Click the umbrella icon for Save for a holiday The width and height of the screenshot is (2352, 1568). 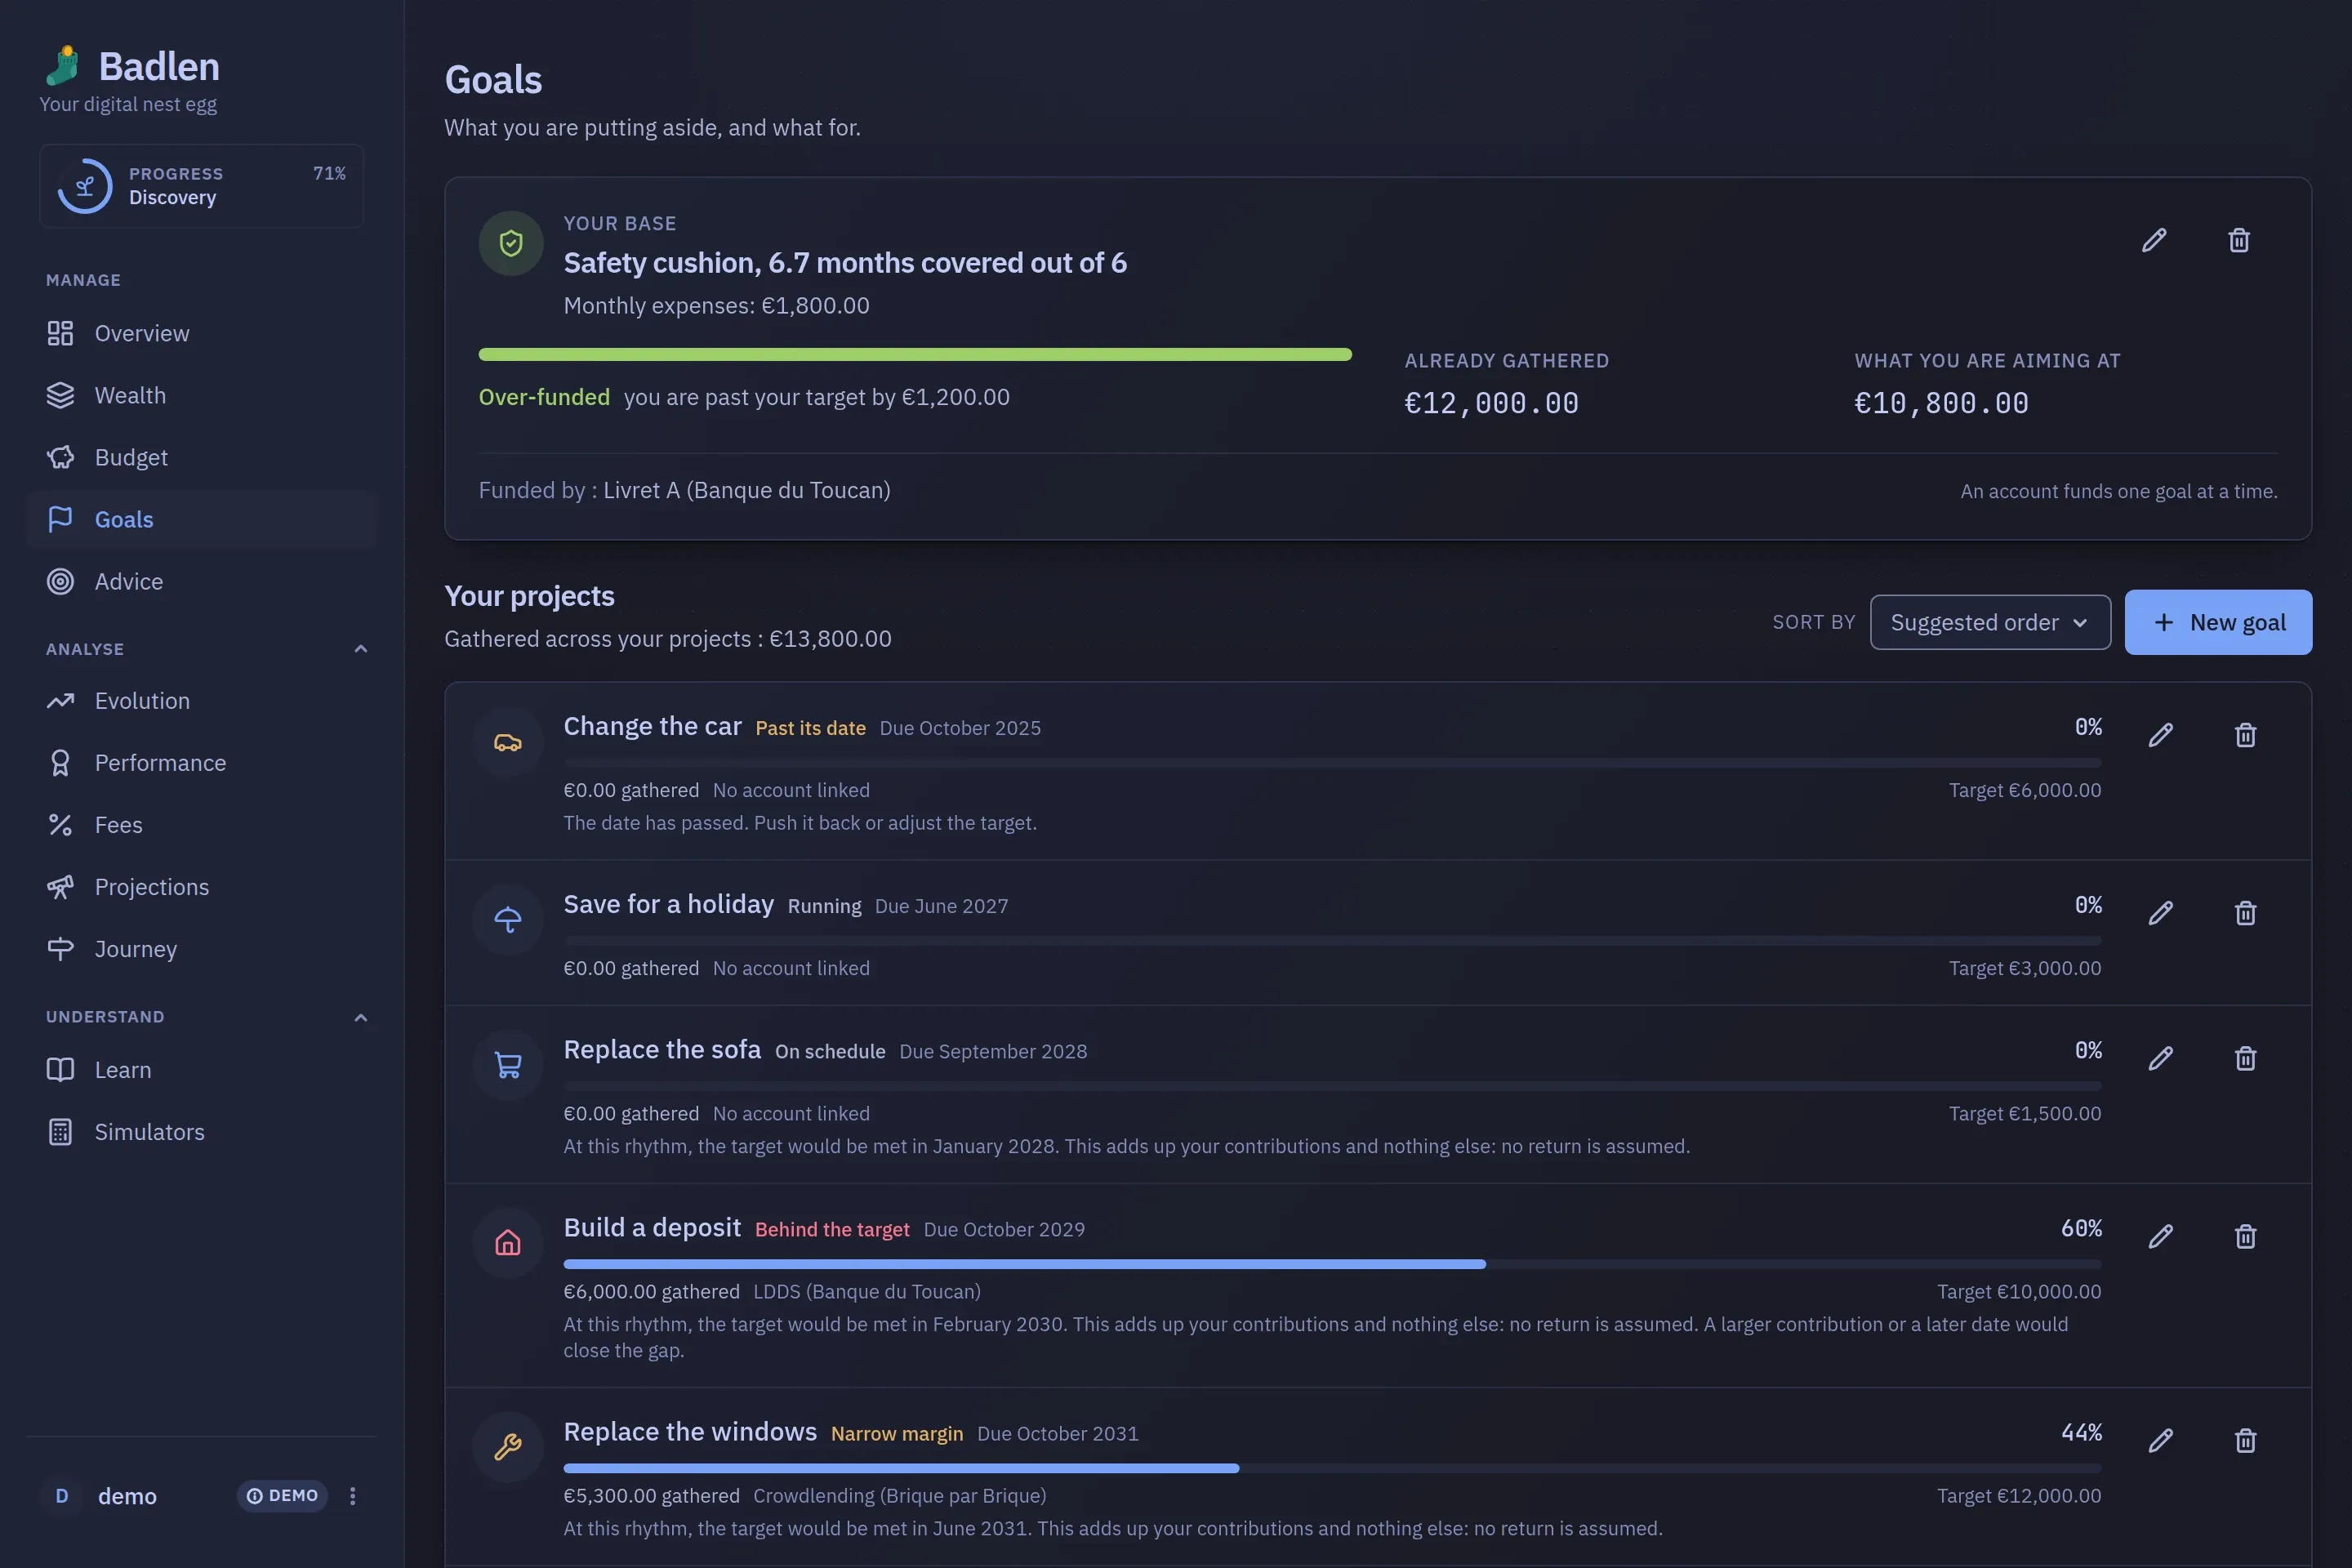508,920
